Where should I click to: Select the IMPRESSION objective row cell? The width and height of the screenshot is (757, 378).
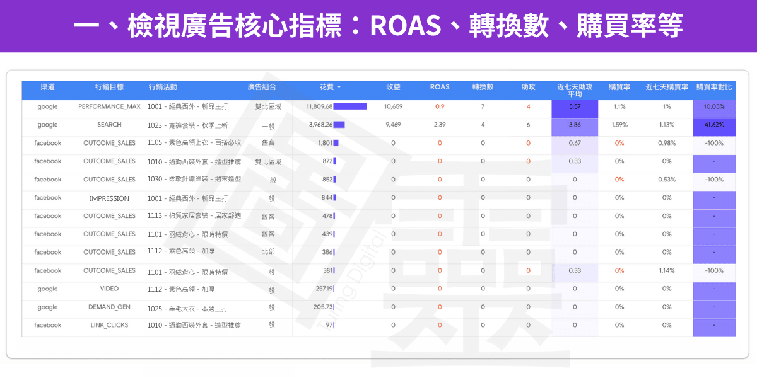(x=109, y=198)
